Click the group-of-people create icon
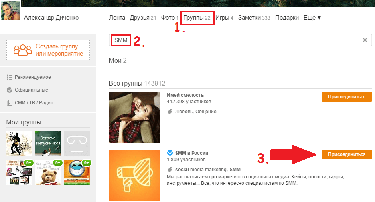The width and height of the screenshot is (375, 202). (x=23, y=50)
